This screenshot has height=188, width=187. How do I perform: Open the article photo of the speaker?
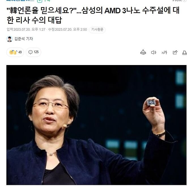pyautogui.click(x=96, y=125)
